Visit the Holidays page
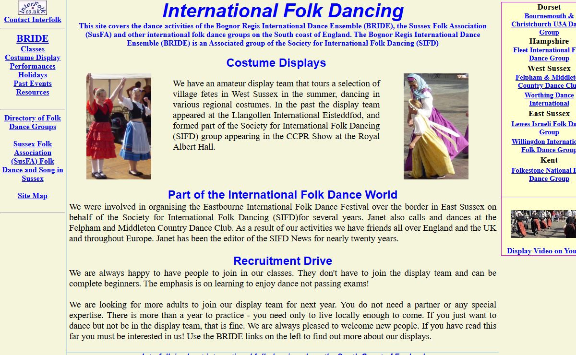576x355 pixels. 33,75
